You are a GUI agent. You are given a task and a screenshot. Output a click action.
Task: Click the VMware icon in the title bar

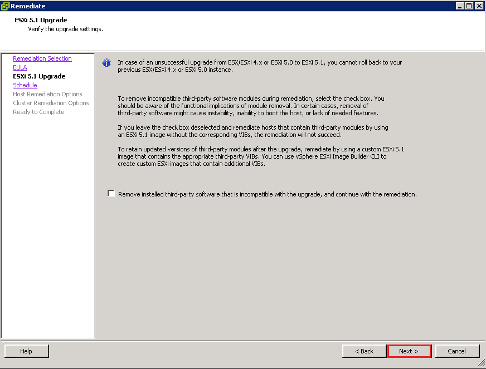6,6
